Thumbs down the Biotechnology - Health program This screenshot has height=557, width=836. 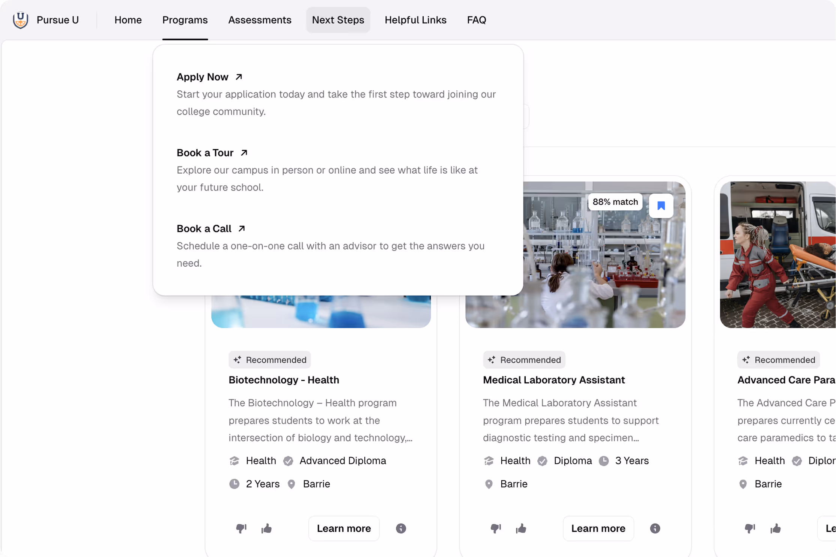click(241, 528)
